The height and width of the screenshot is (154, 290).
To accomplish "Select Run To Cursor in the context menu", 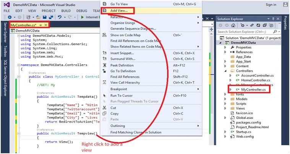I will click(151, 96).
